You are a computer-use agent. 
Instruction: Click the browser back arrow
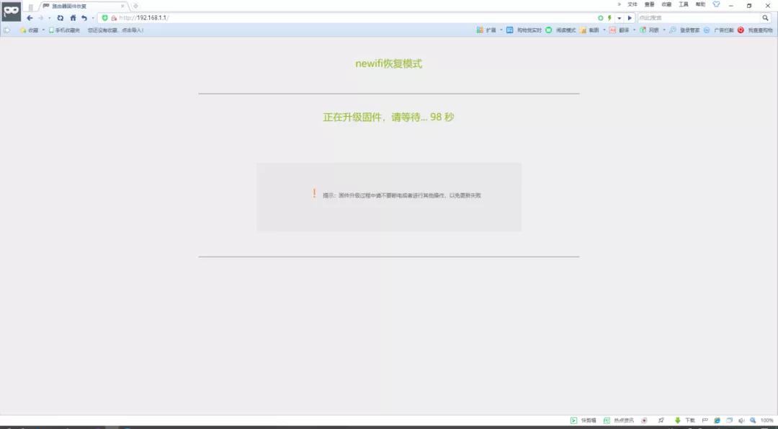(30, 18)
